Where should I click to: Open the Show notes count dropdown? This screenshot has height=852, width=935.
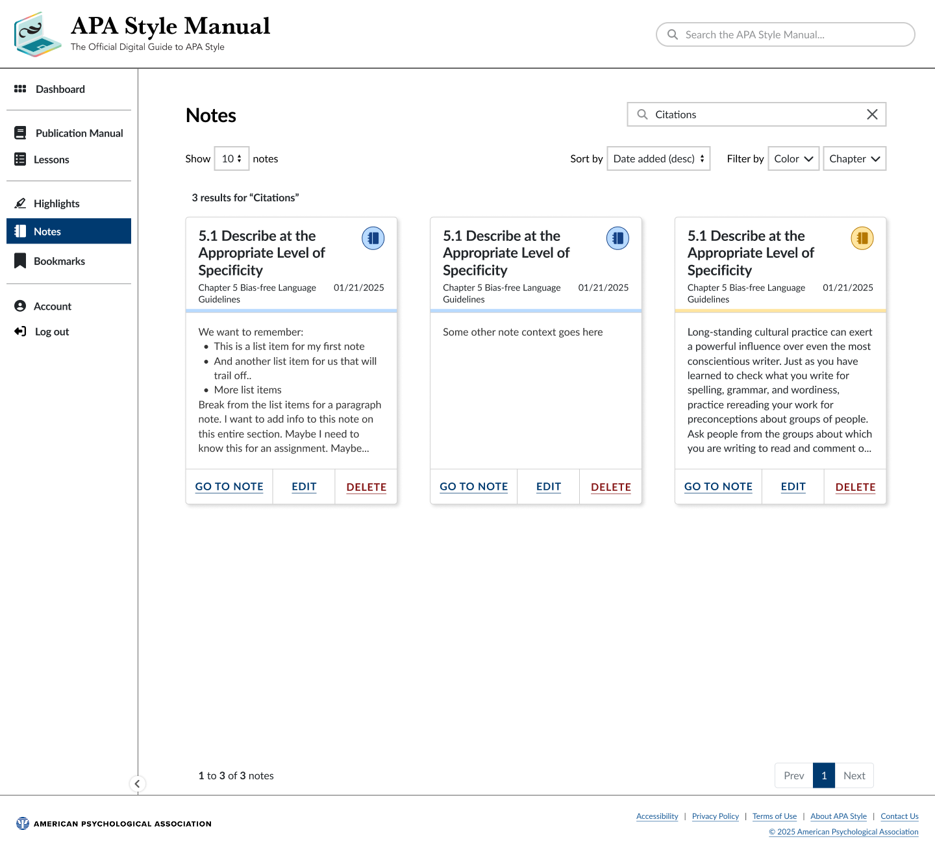point(232,158)
